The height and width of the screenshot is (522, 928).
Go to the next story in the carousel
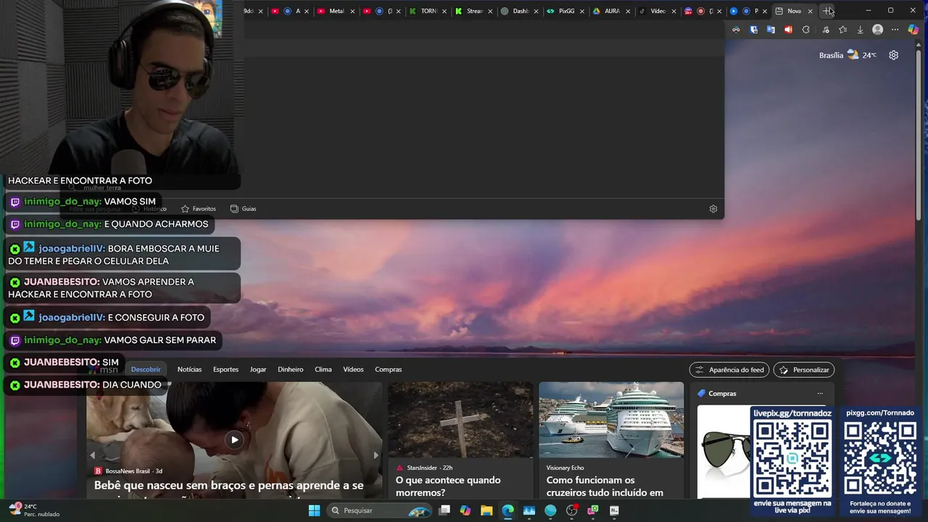click(x=376, y=455)
